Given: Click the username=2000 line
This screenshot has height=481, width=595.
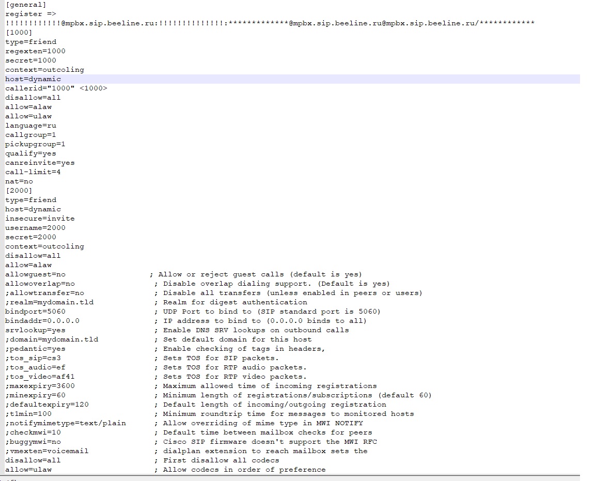Looking at the screenshot, I should tap(35, 228).
